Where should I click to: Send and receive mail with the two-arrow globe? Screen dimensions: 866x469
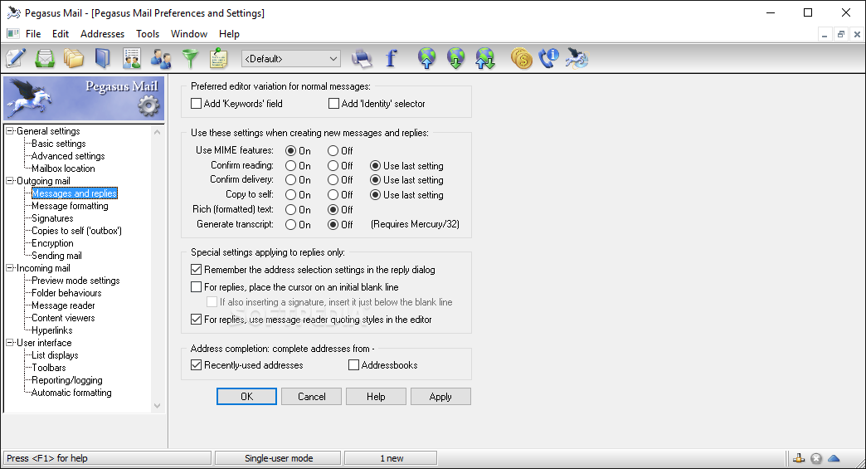click(x=485, y=58)
